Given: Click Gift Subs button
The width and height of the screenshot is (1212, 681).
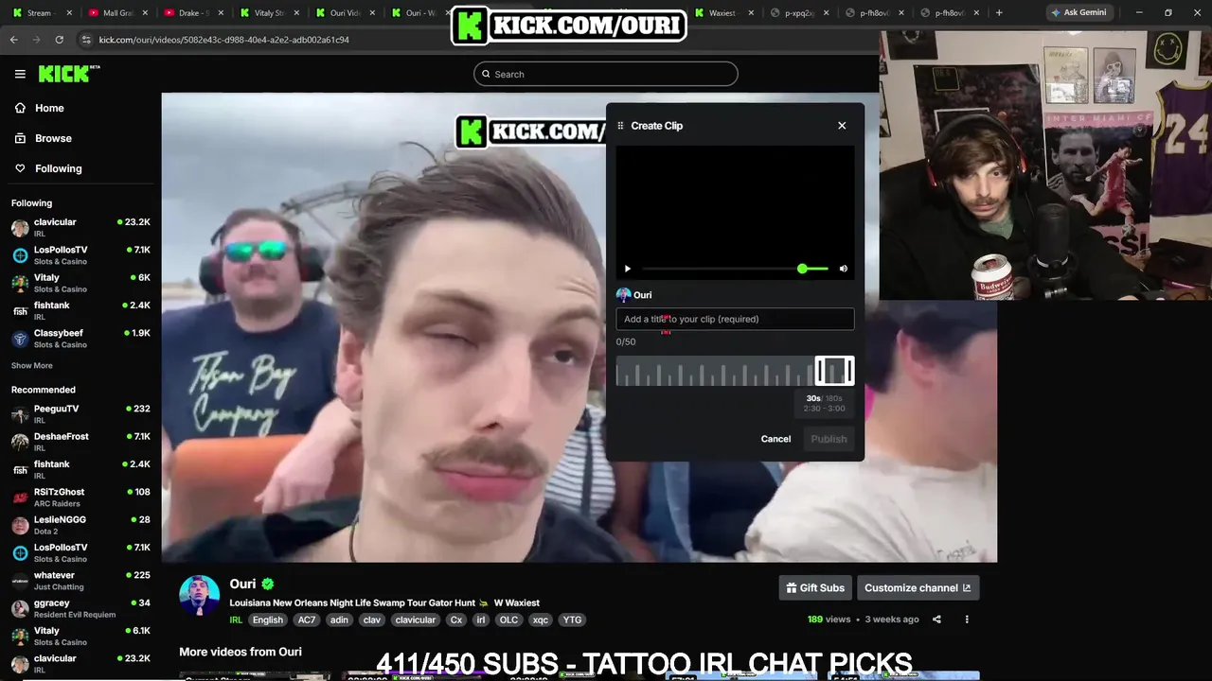Looking at the screenshot, I should 815,587.
